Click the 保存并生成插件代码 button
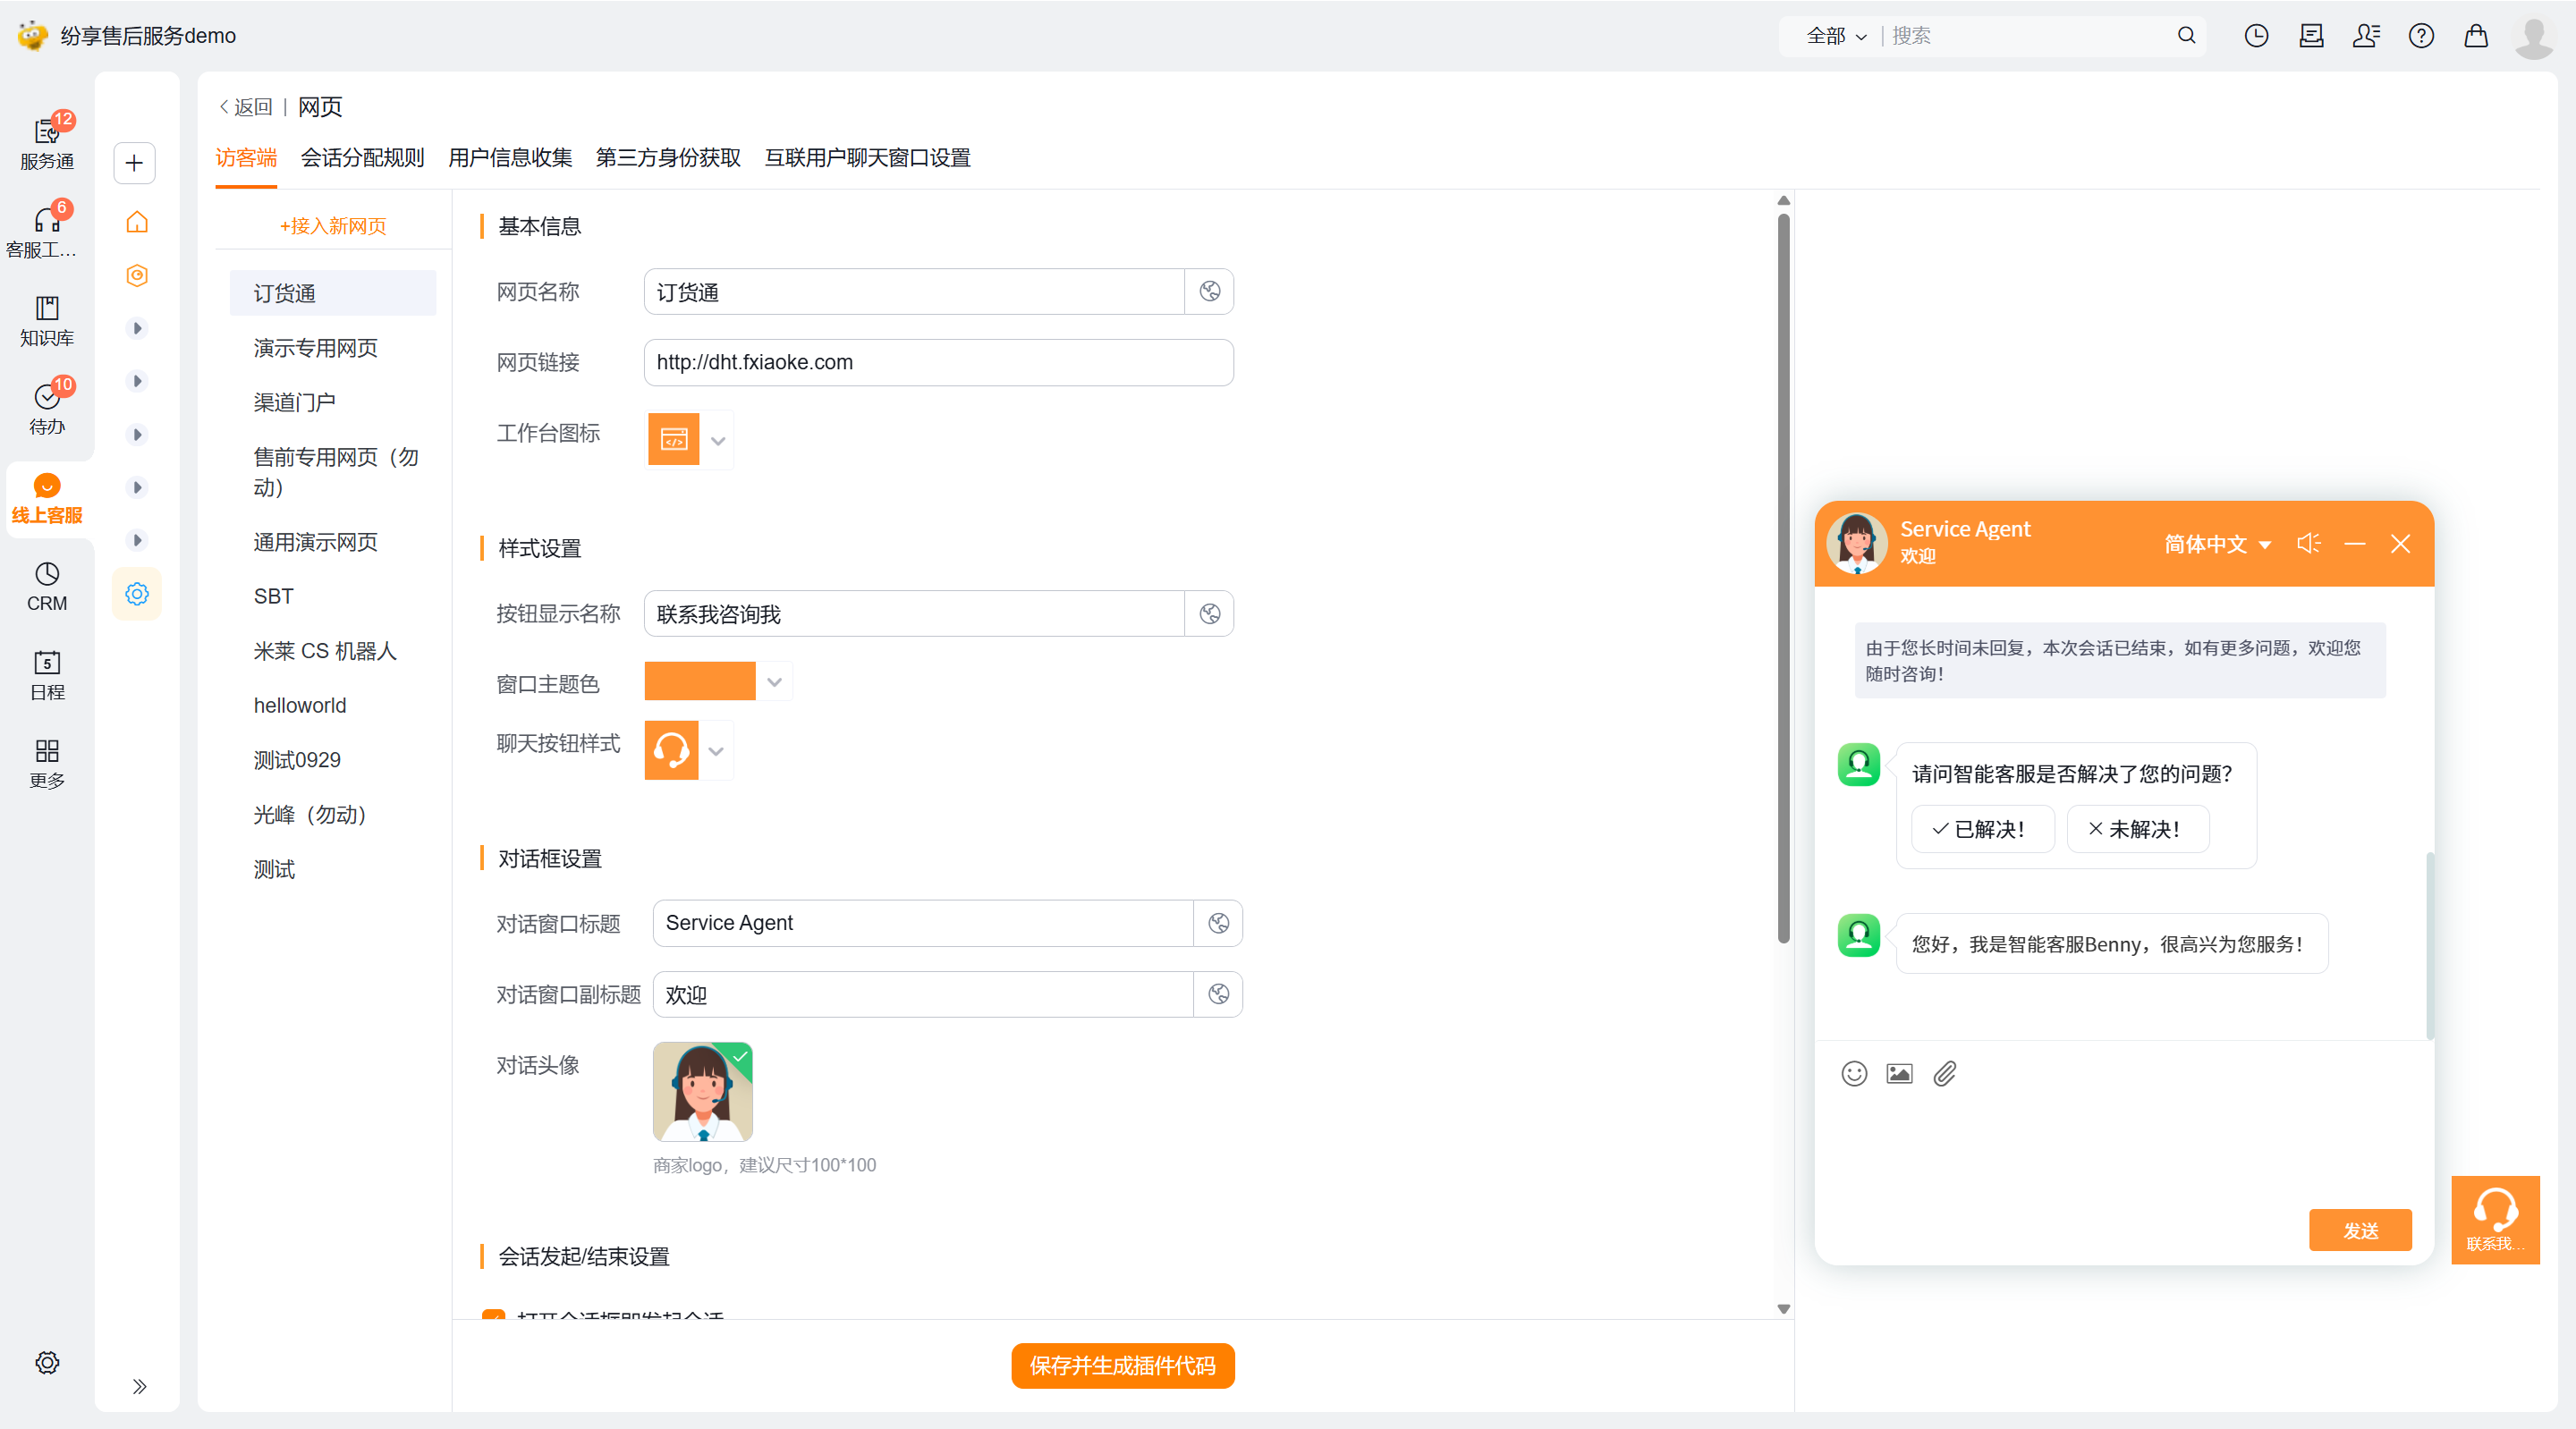The width and height of the screenshot is (2576, 1429). 1122,1365
